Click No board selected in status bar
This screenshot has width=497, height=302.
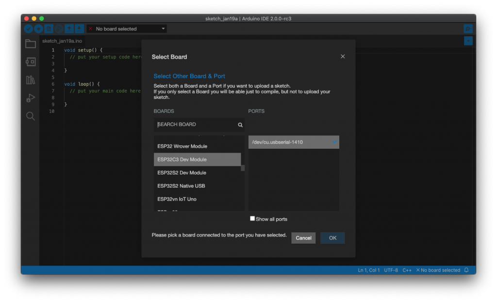click(x=438, y=270)
